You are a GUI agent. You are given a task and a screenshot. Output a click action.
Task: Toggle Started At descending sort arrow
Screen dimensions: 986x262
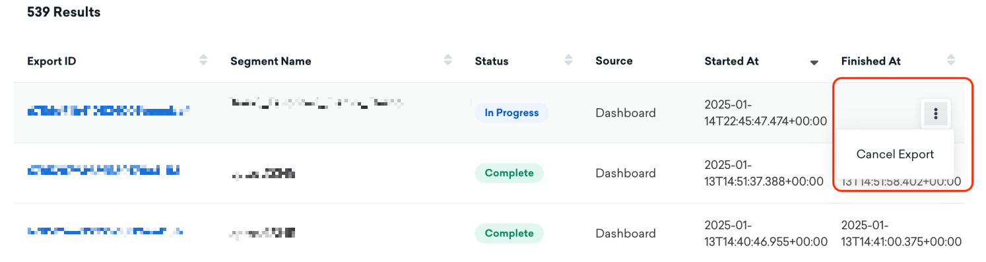tap(814, 62)
